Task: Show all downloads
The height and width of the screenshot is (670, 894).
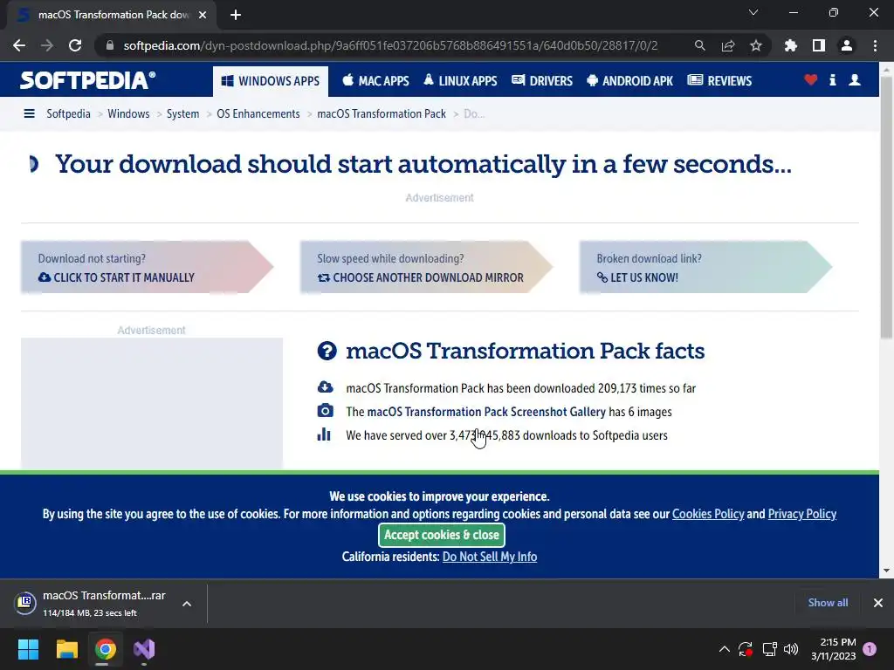Action: click(x=828, y=603)
